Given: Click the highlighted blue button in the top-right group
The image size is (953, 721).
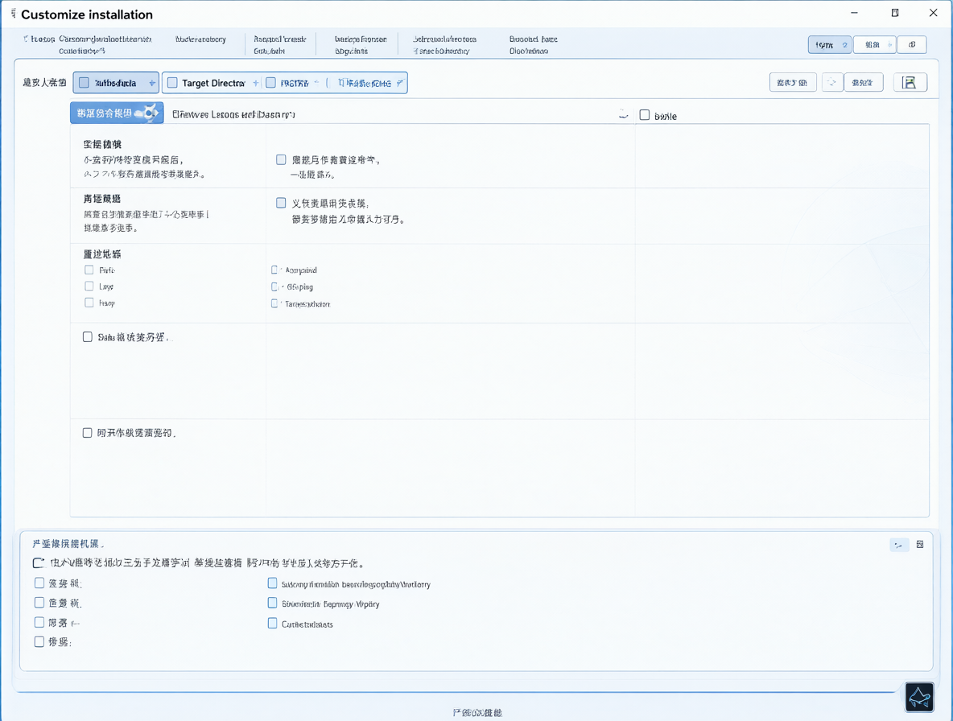Looking at the screenshot, I should pos(830,44).
